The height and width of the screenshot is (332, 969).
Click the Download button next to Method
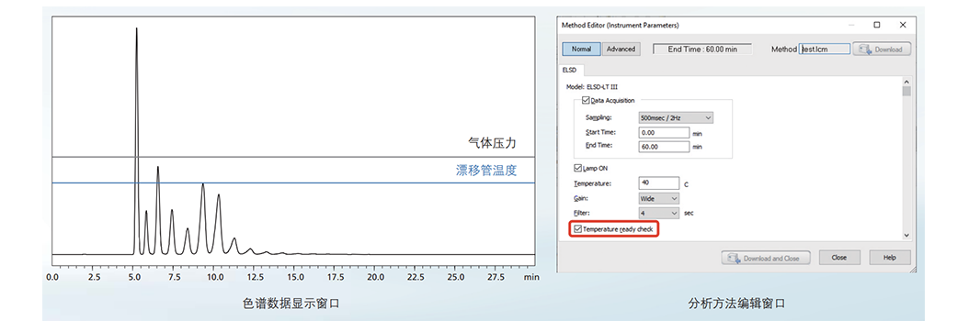pos(882,50)
